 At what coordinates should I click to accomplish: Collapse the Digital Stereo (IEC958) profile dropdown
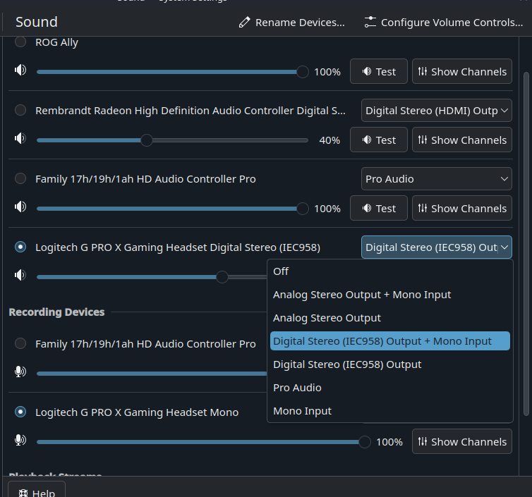point(436,247)
